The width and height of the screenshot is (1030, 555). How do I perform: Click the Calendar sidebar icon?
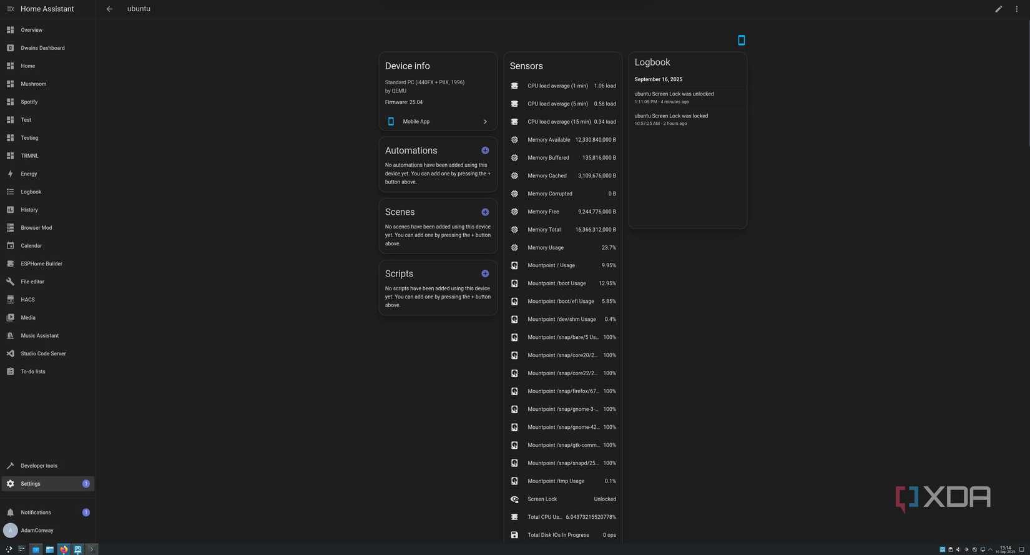(x=10, y=246)
